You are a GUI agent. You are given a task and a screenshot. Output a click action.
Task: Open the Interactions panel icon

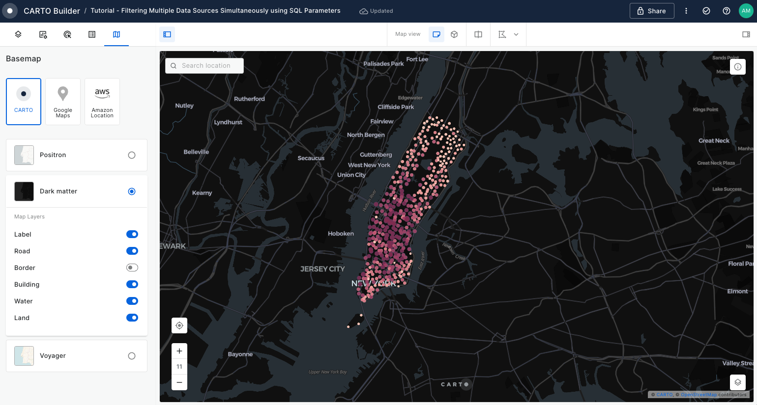[67, 34]
